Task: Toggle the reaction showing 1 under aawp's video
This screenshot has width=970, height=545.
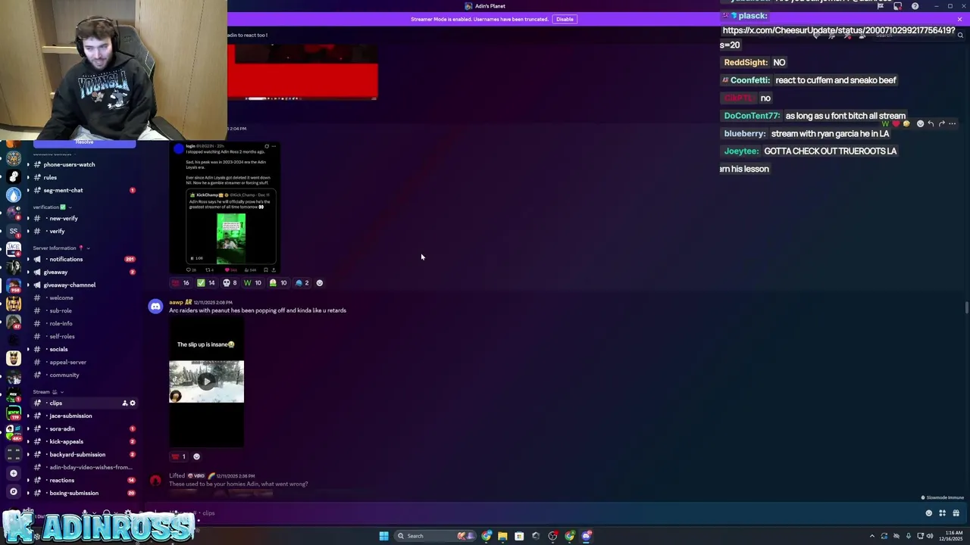Action: 179,456
